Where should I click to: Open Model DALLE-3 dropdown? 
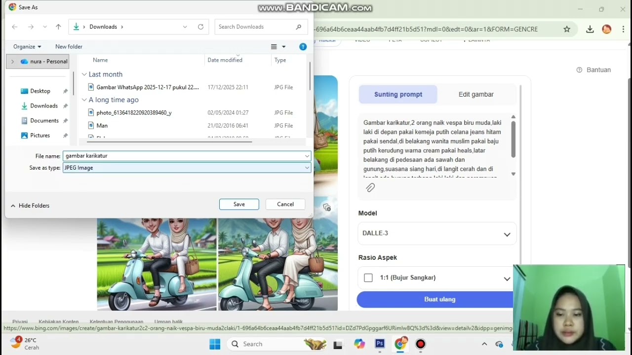click(437, 233)
